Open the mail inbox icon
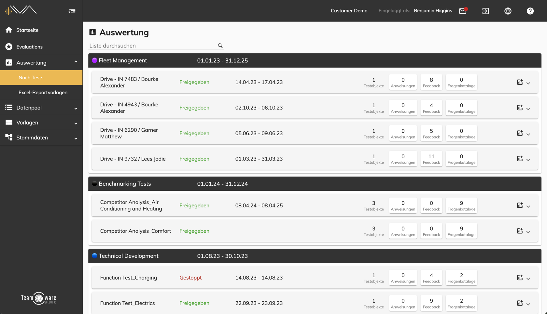 click(x=463, y=11)
